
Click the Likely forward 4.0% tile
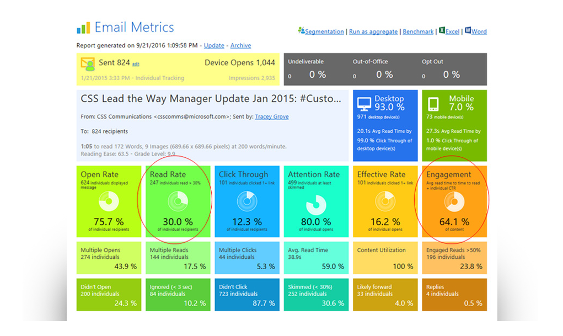(385, 295)
